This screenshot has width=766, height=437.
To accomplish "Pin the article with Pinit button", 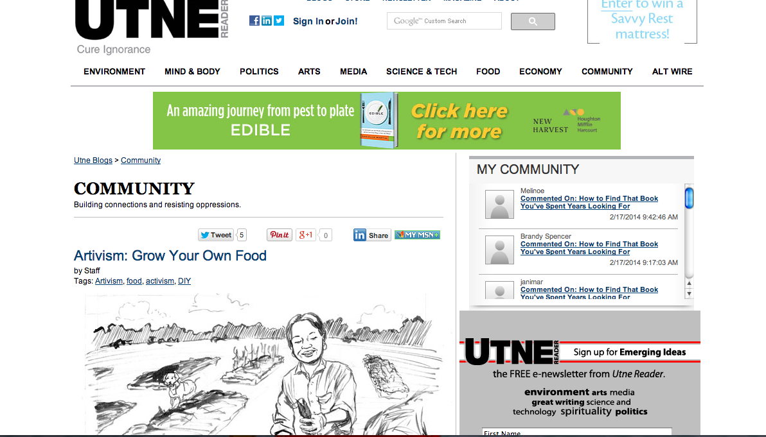I will tap(280, 235).
